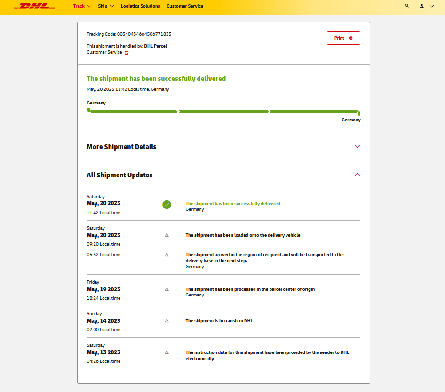Go to Logistics Solutions menu
The height and width of the screenshot is (392, 445).
(x=140, y=6)
